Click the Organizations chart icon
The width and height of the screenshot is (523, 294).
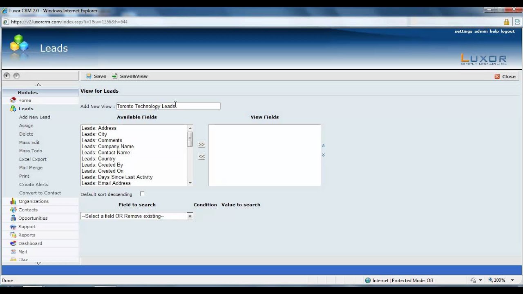coord(13,201)
